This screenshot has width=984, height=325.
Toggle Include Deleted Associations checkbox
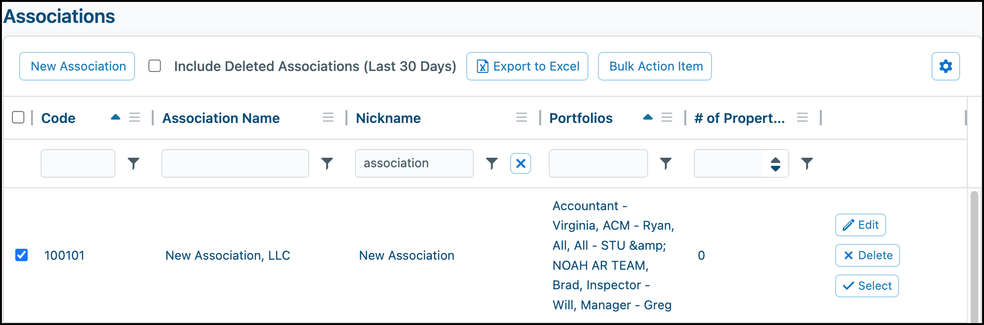point(155,66)
